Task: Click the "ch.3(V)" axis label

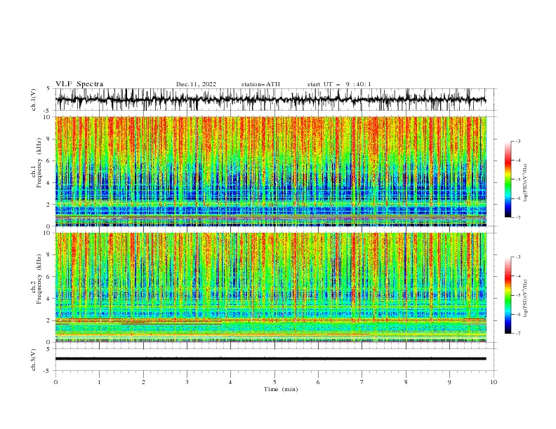Action: tap(34, 360)
